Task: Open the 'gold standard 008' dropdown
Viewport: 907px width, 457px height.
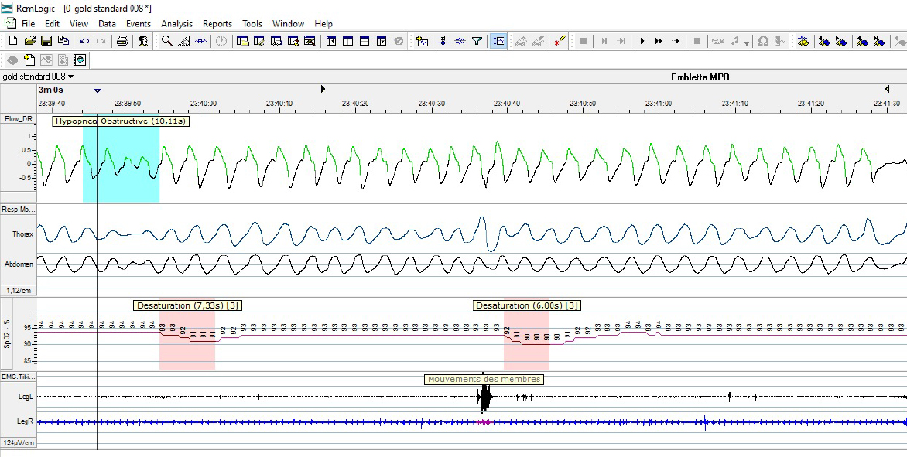Action: (x=38, y=77)
